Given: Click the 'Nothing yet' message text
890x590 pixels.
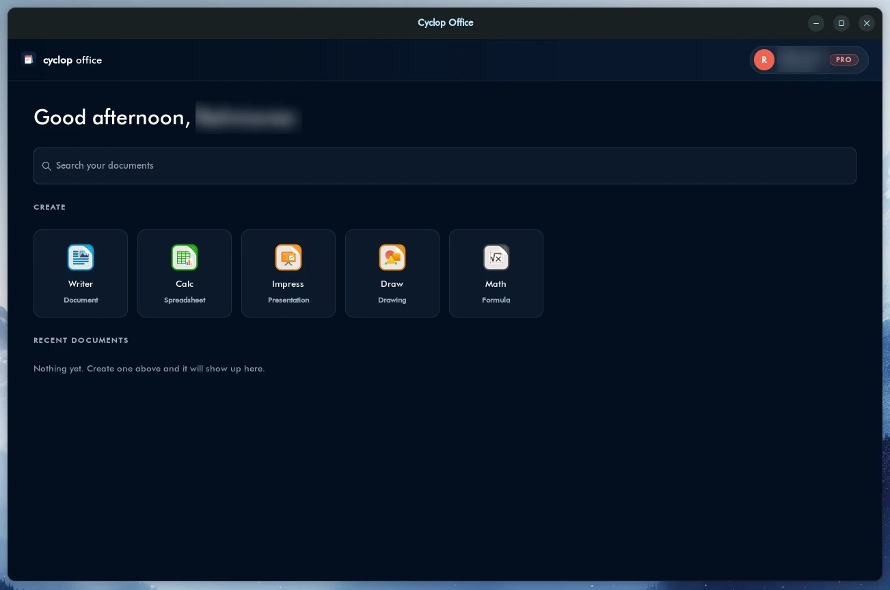Looking at the screenshot, I should 149,369.
